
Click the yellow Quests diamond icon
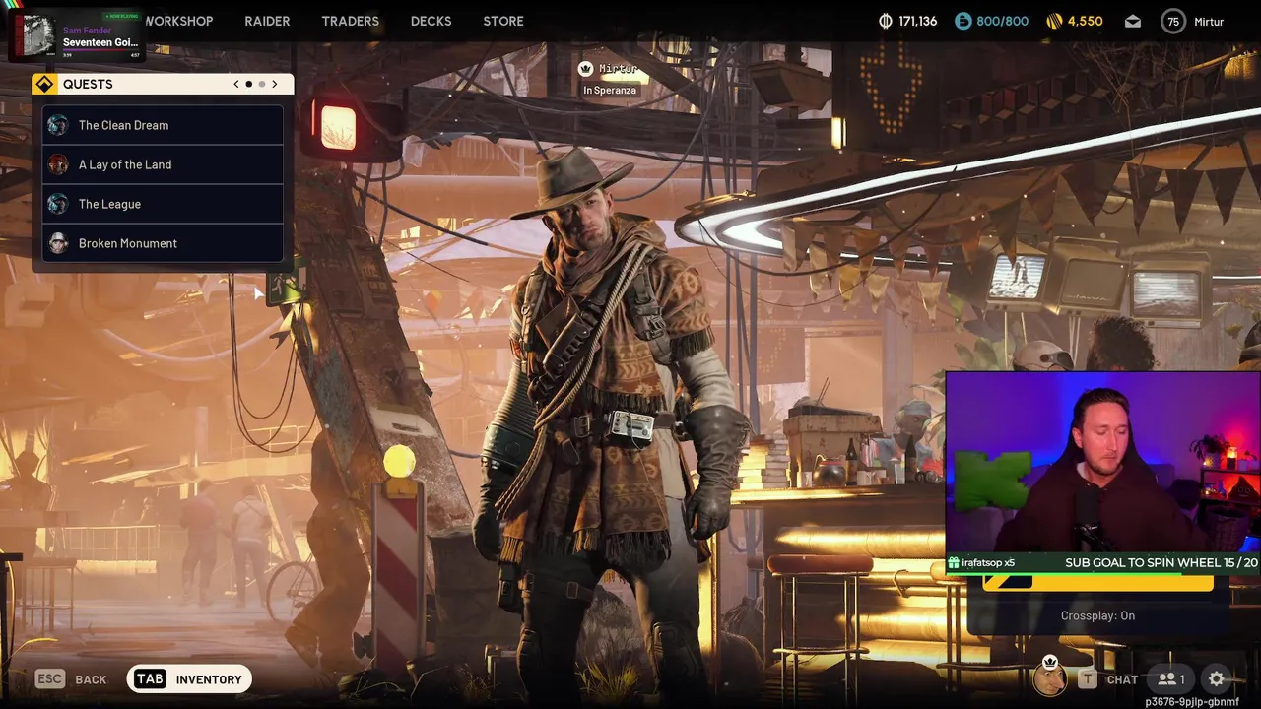tap(44, 84)
